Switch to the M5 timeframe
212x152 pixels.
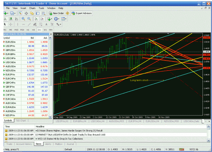coord(11,30)
